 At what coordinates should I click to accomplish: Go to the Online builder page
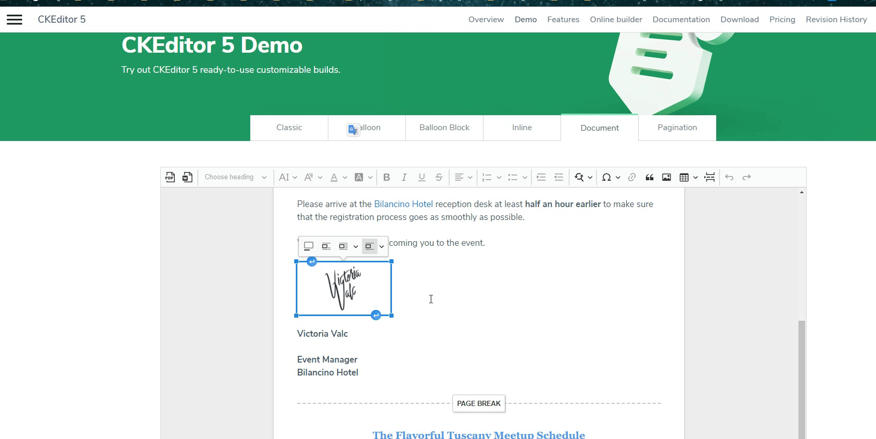616,20
